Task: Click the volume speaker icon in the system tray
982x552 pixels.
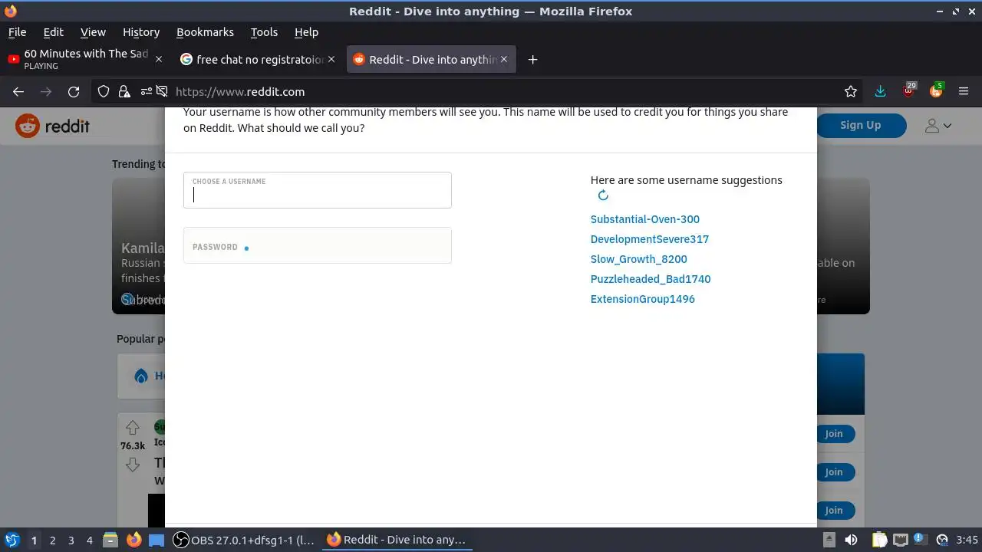Action: click(x=851, y=540)
